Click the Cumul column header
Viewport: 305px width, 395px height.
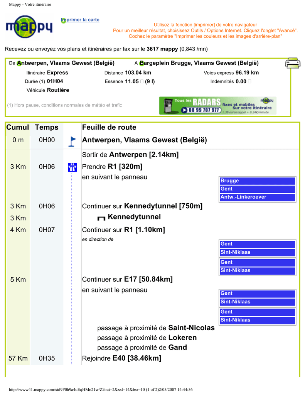tap(18, 127)
